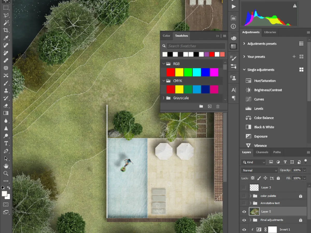
Task: Expand the Grayscale swatches folder
Action: (163, 98)
